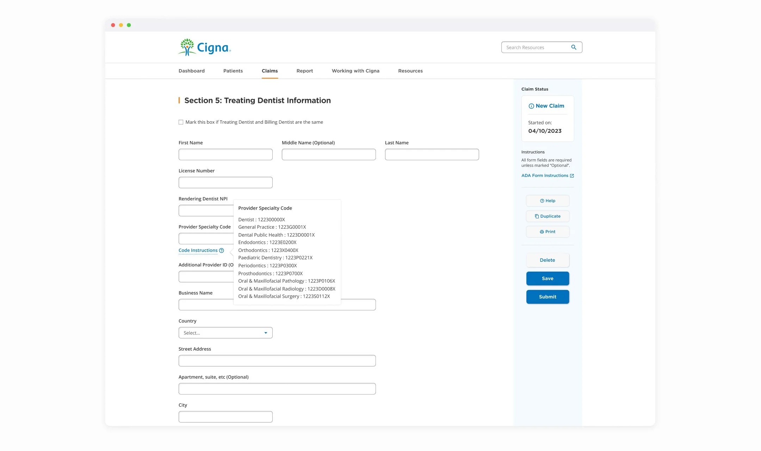The image size is (761, 451).
Task: Click the New Claim info icon
Action: [x=531, y=106]
